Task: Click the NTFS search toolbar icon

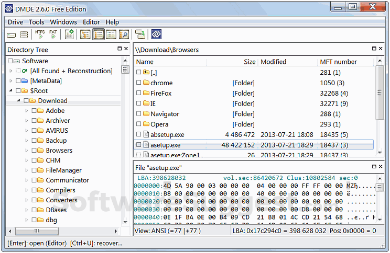Action: click(40, 34)
